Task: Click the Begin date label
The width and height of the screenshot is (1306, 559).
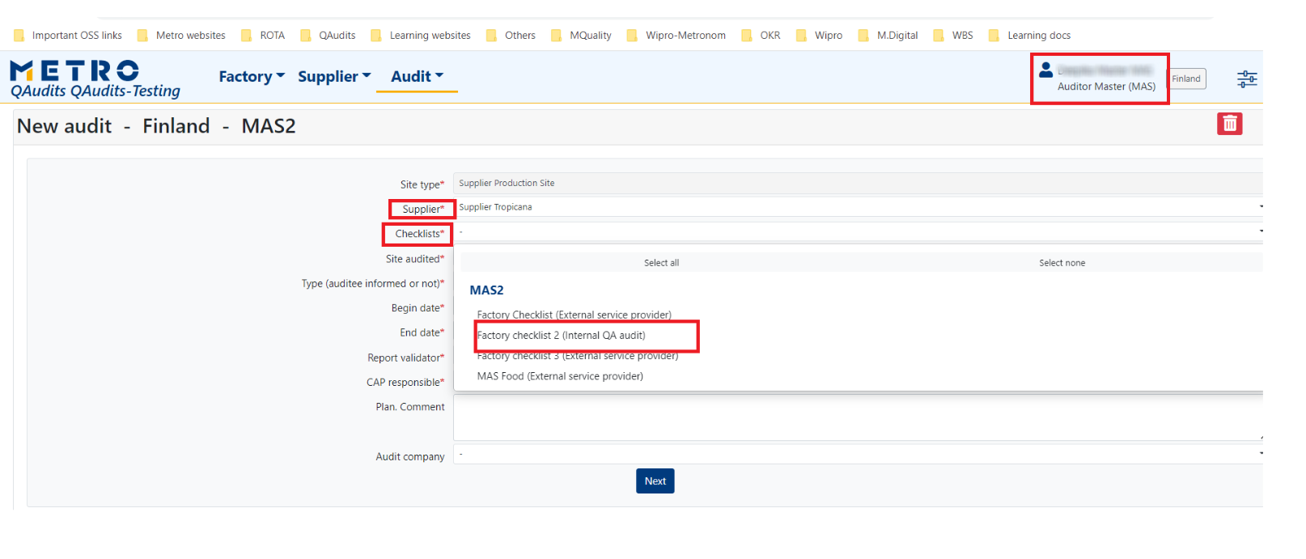Action: (x=418, y=308)
